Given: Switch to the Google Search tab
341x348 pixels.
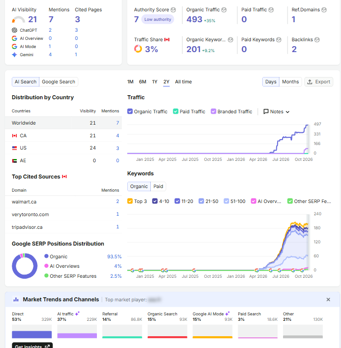Looking at the screenshot, I should click(x=58, y=82).
